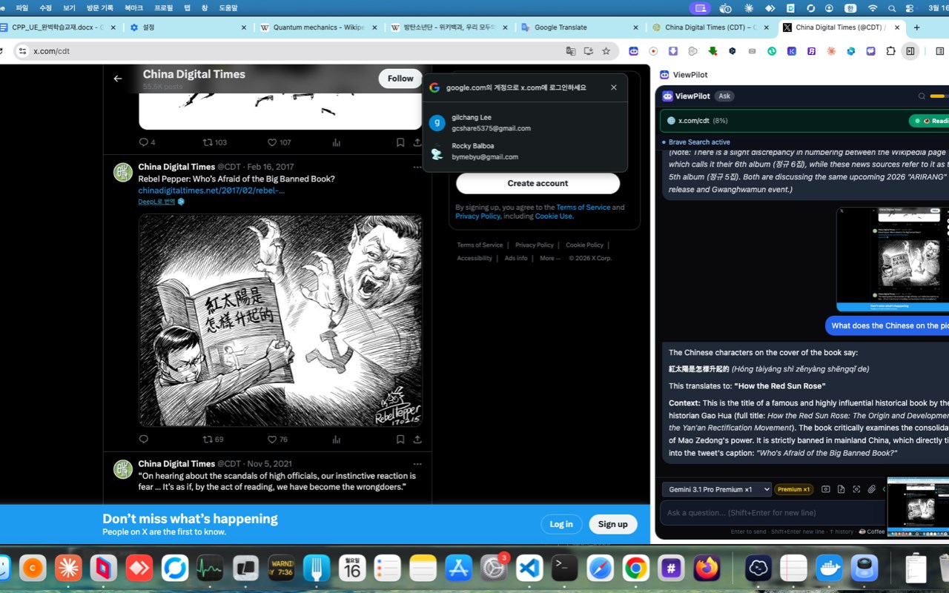949x593 pixels.
Task: Go back using the arrow beside China Digital Times
Action: pos(118,79)
